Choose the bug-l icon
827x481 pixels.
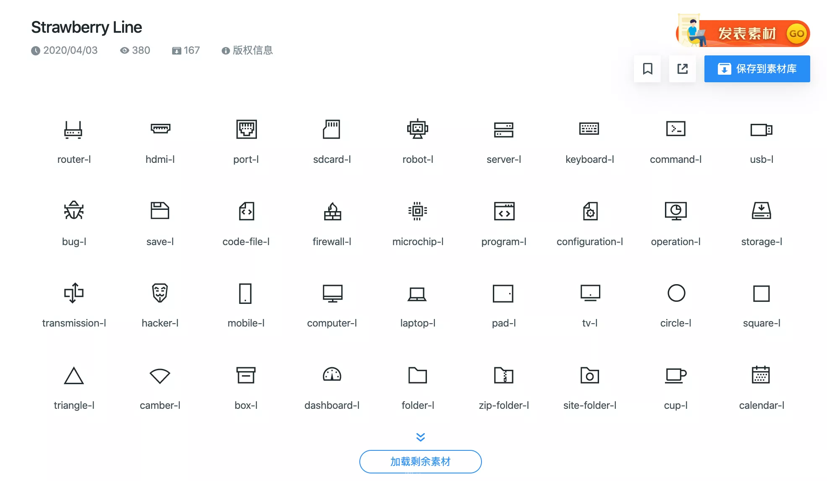coord(73,211)
